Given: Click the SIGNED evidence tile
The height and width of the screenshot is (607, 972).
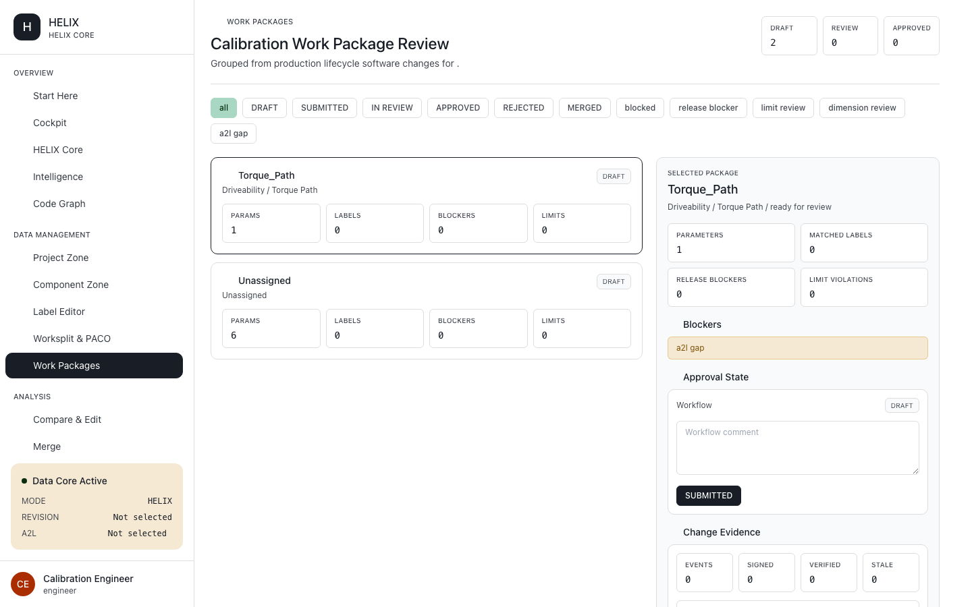Looking at the screenshot, I should tap(767, 573).
